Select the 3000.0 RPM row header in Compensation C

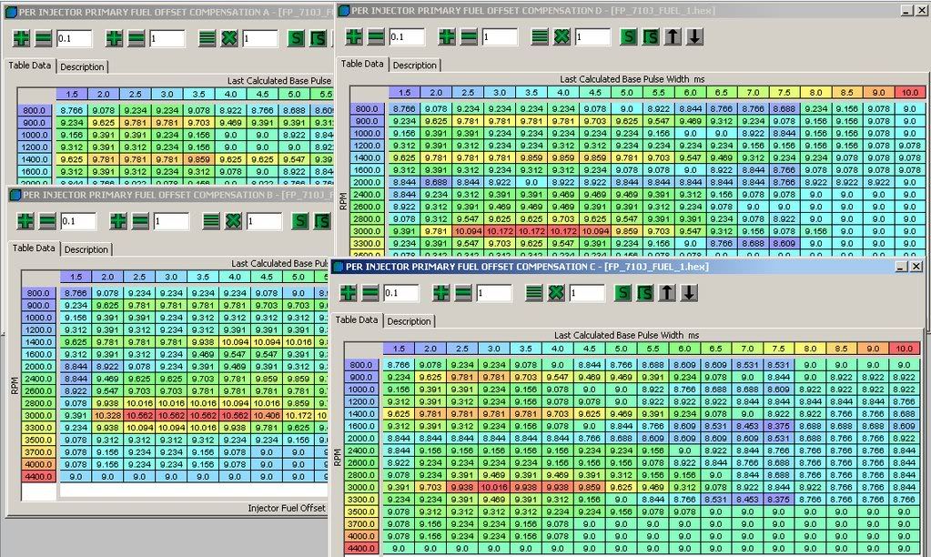357,487
